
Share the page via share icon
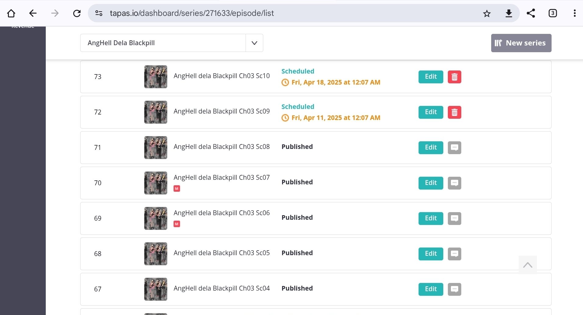tap(531, 13)
